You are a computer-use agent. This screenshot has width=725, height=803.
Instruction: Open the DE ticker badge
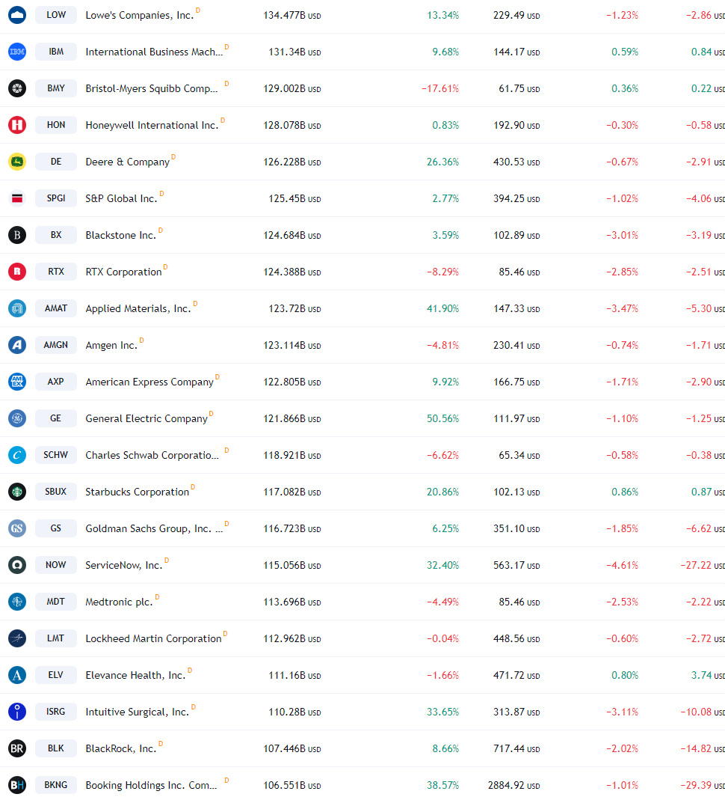56,162
